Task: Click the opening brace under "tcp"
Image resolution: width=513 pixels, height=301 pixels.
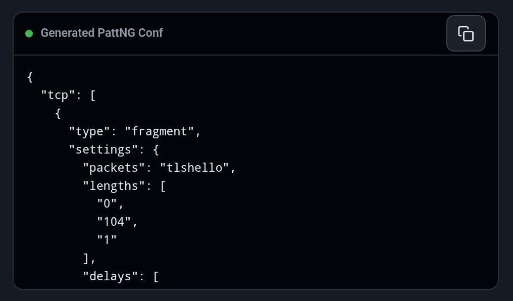Action: (58, 114)
